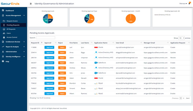Click the orange 50% slice of Approval Type pie

point(92,19)
